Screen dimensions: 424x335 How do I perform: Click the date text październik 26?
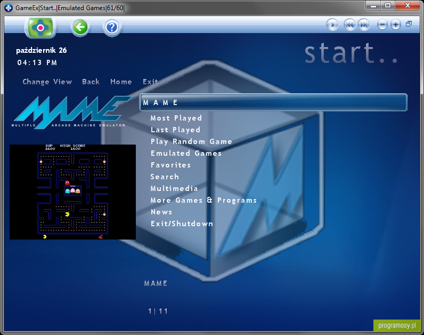point(42,50)
